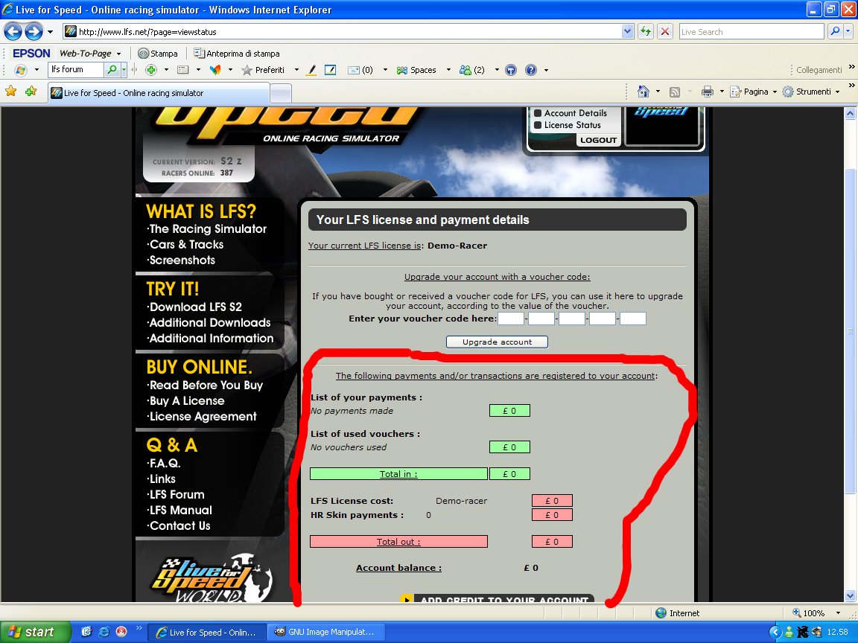Click the Upgrade account button
The width and height of the screenshot is (858, 643).
pos(497,342)
